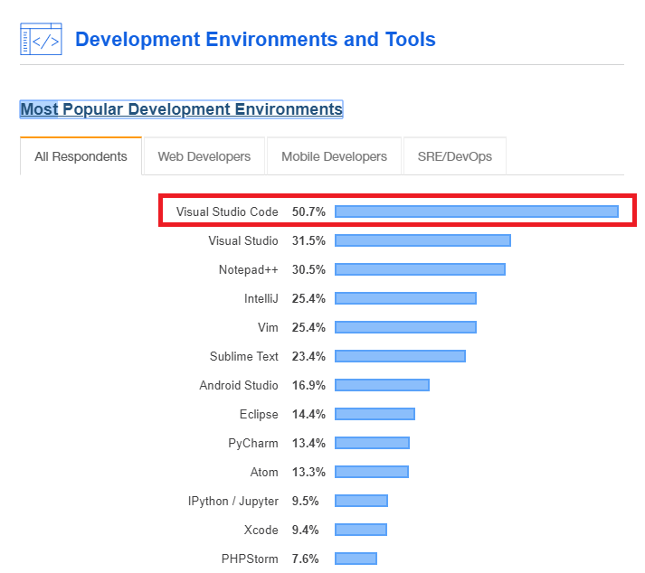This screenshot has height=573, width=645.
Task: Click the Atom label
Action: click(264, 473)
